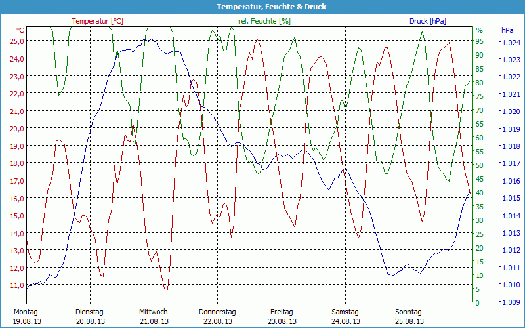Click the date '19.08.13'
525x328 pixels.
pos(28,321)
